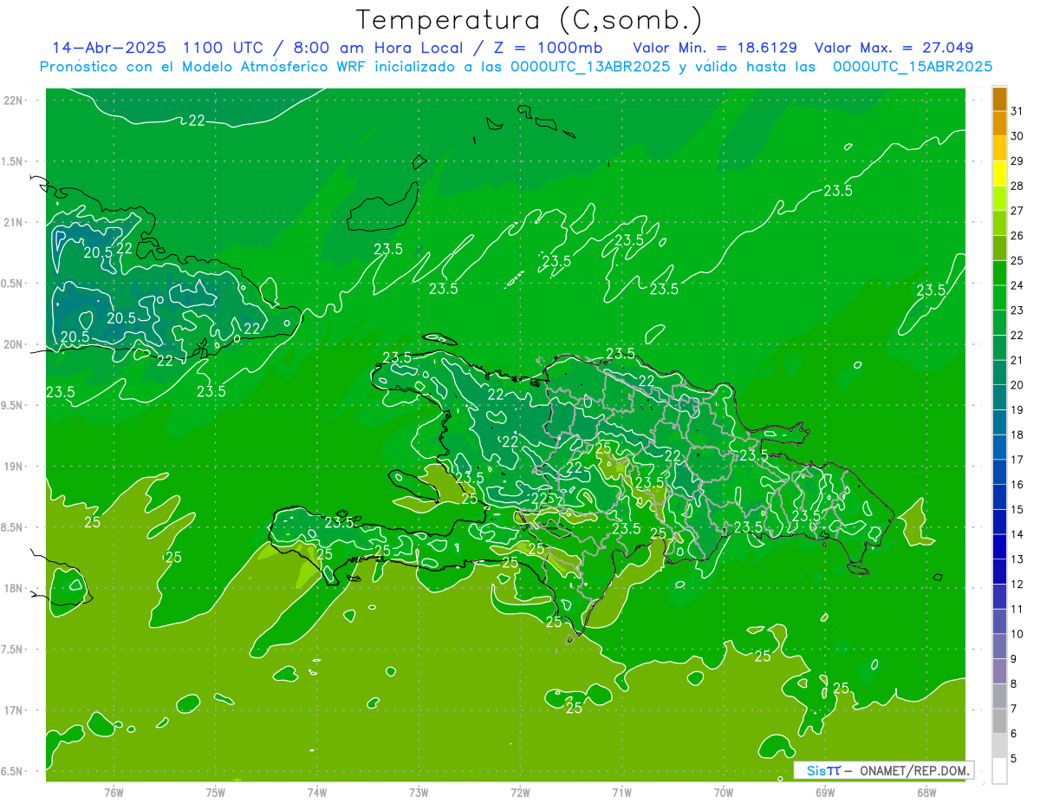Pick the deep blue swatch between 13 and 14

coord(999,546)
